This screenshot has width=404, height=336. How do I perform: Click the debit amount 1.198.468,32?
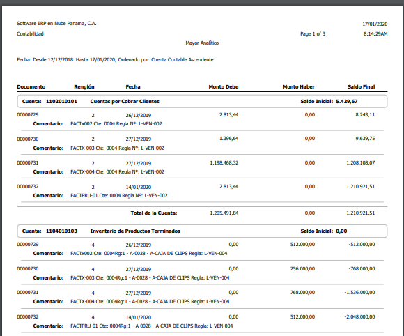coord(224,162)
